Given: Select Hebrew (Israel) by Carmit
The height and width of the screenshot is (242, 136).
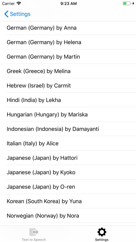Looking at the screenshot, I should (x=68, y=86).
